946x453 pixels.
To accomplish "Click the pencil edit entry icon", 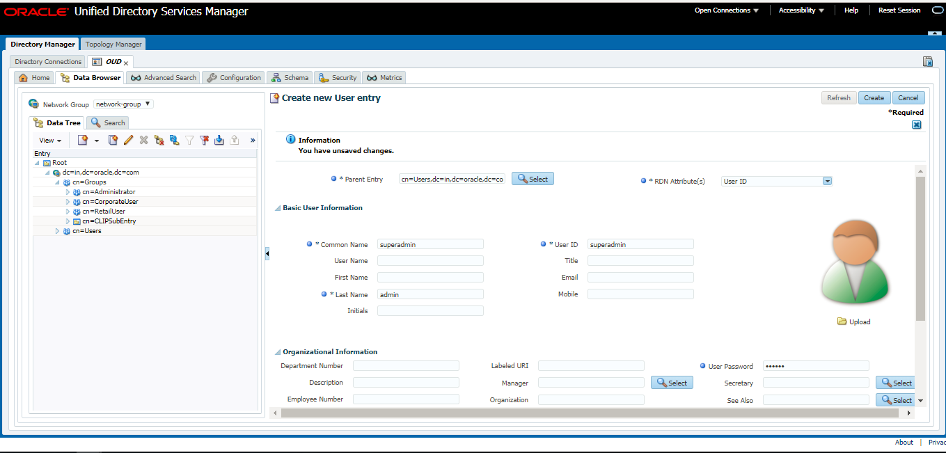I will pyautogui.click(x=129, y=140).
